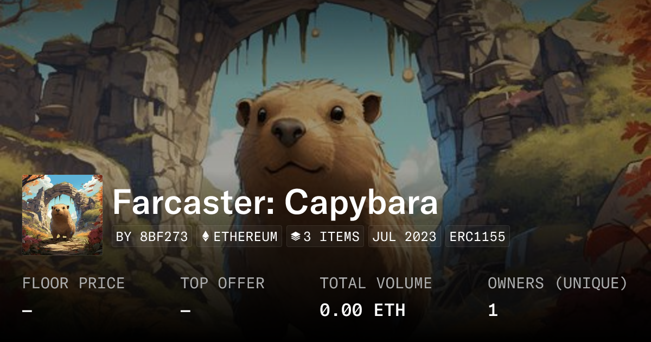Click the stacked layers items icon
Viewport: 651px width, 342px height.
pyautogui.click(x=296, y=237)
